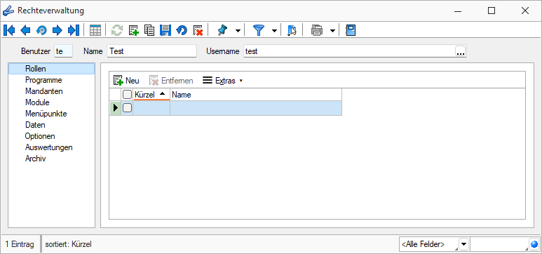Viewport: 542px width, 254px height.
Task: Click the Name input field
Action: (151, 51)
